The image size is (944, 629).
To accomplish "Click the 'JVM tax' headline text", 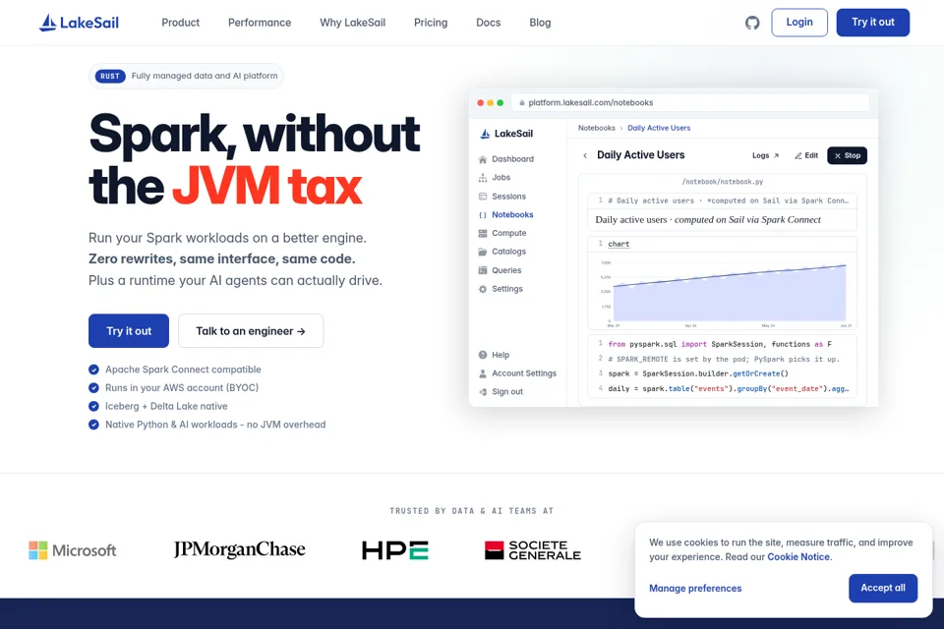I will [267, 187].
